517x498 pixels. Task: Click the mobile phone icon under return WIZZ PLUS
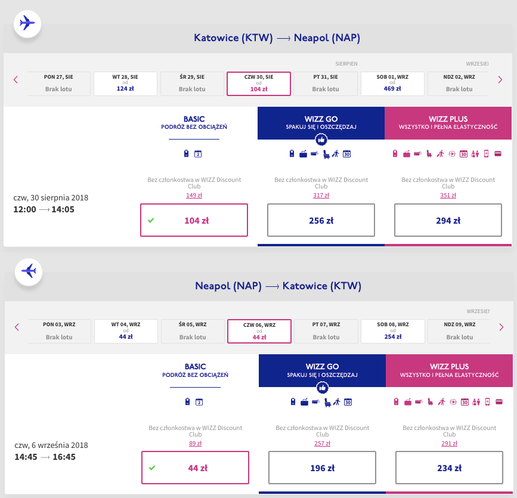click(488, 402)
